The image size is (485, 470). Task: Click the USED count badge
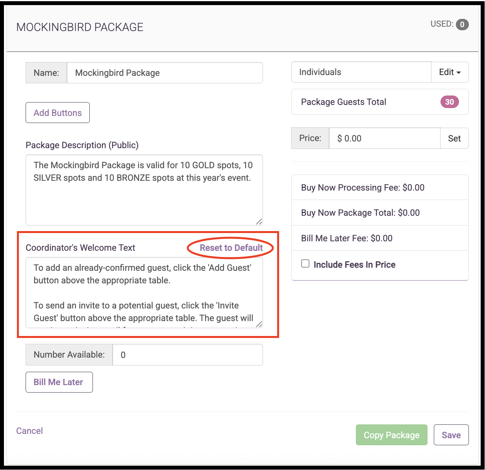(462, 25)
